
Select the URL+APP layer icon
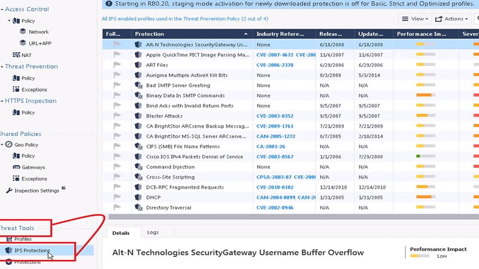23,43
